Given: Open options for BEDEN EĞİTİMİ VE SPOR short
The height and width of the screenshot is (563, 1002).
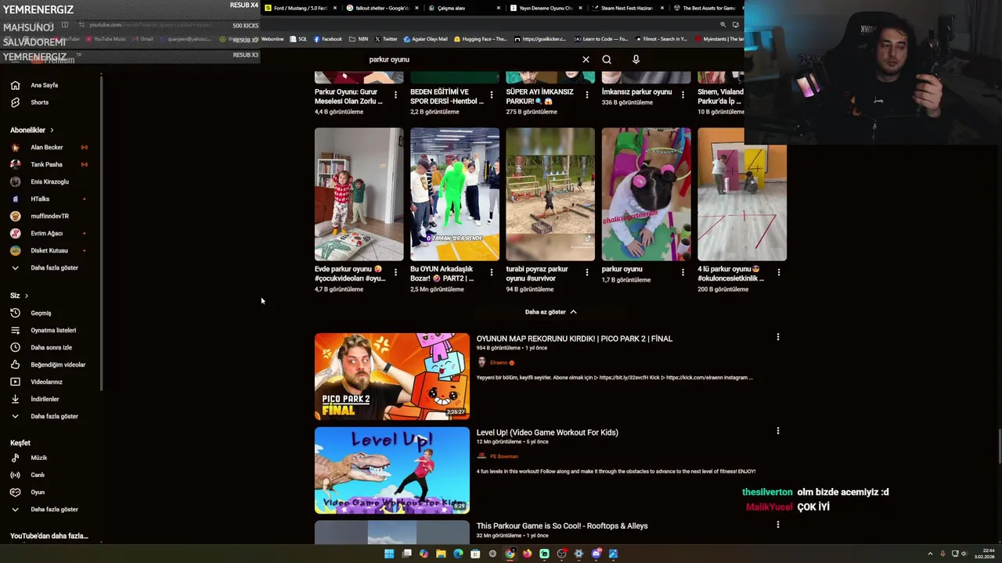Looking at the screenshot, I should [x=491, y=95].
